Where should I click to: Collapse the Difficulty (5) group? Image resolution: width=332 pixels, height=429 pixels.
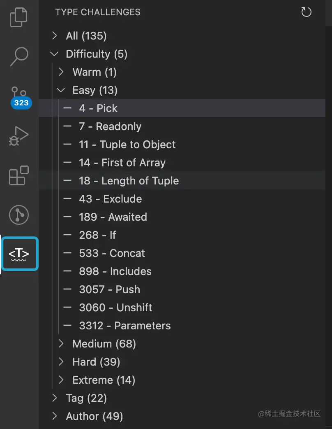[x=96, y=54]
